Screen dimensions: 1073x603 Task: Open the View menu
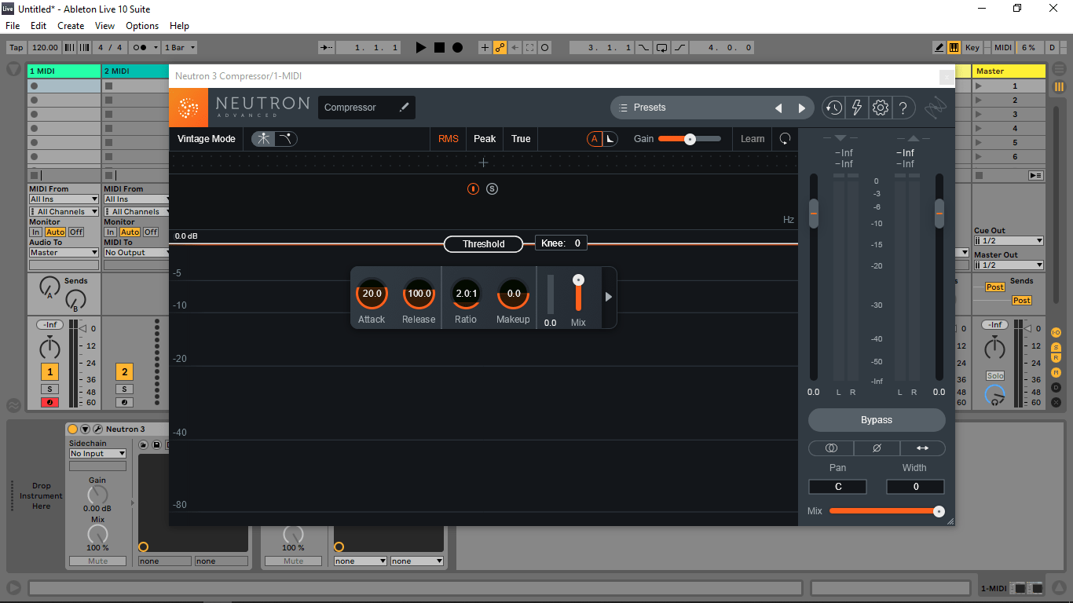tap(104, 26)
